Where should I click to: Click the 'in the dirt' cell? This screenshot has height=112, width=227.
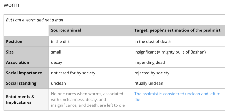pos(61,42)
